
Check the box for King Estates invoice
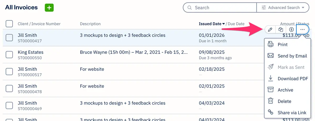pyautogui.click(x=9, y=55)
